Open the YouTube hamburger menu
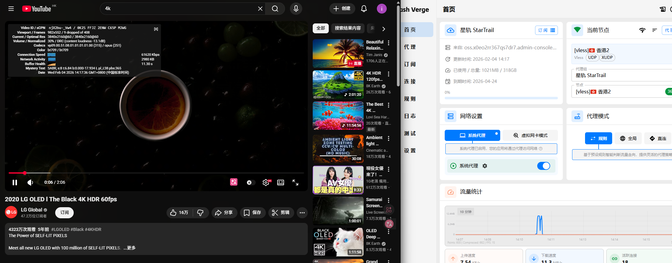 (x=11, y=9)
